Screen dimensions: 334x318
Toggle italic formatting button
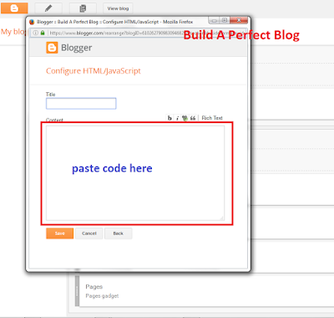click(x=177, y=118)
